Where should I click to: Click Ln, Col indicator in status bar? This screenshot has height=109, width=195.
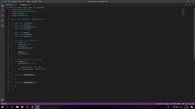159,104
